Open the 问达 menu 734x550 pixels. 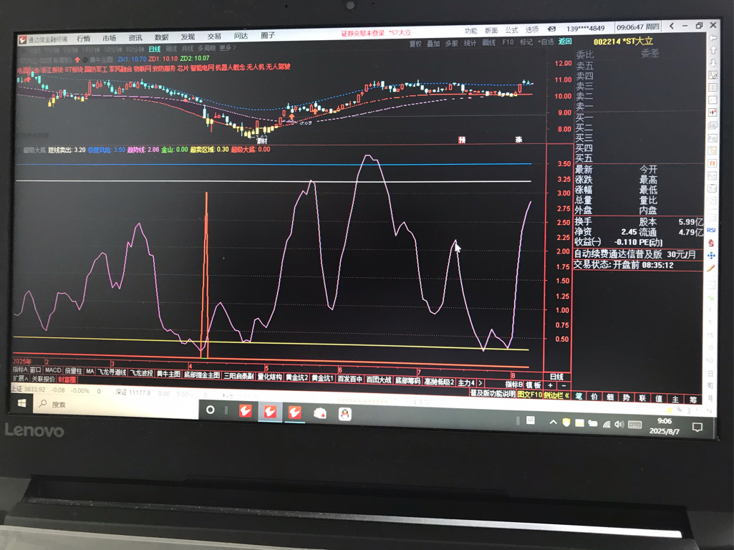click(x=241, y=36)
